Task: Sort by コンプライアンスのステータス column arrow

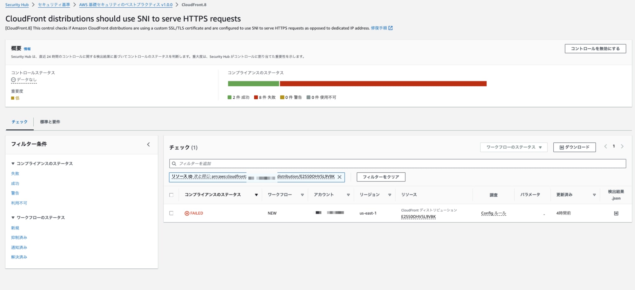Action: [x=256, y=195]
